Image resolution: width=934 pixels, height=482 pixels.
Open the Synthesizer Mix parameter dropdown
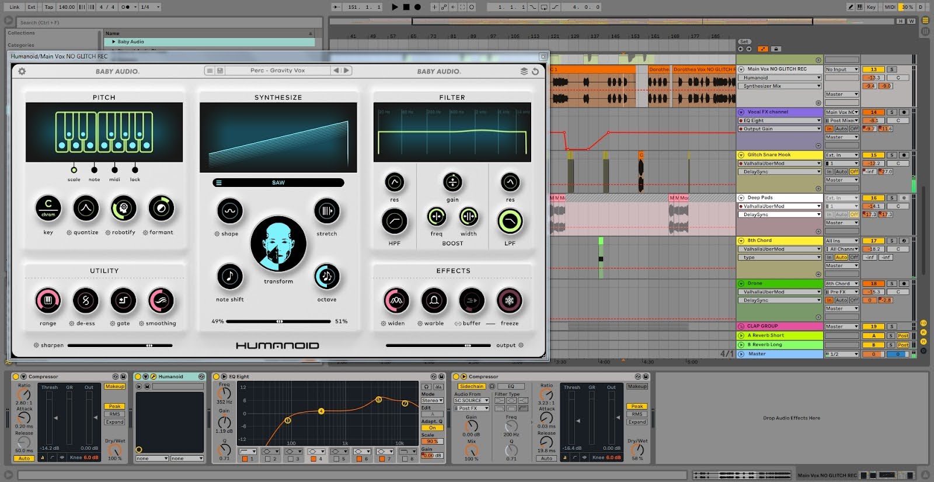pos(780,86)
